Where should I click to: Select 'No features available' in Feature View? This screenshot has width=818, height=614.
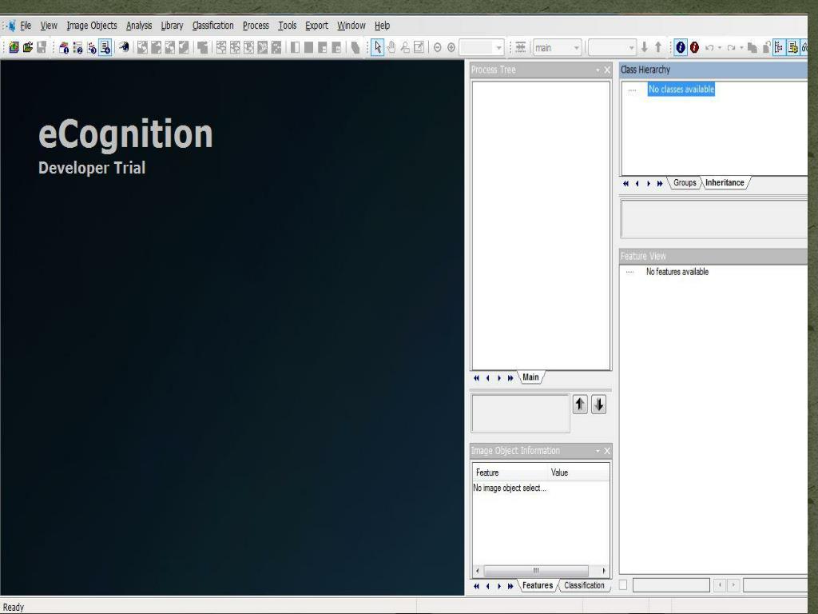pos(677,272)
